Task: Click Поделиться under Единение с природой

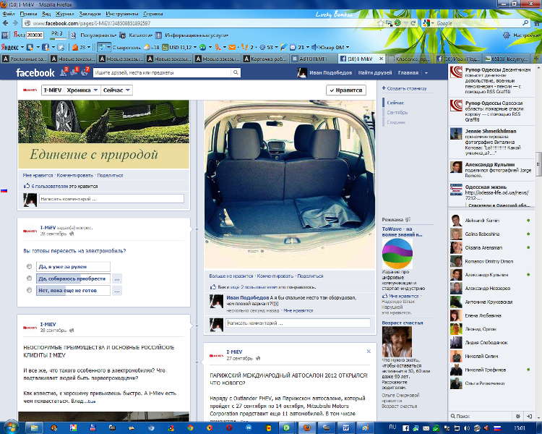Action: [x=110, y=175]
